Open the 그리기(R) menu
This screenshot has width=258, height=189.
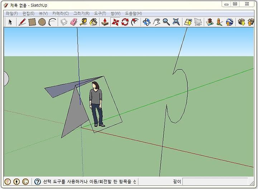pyautogui.click(x=81, y=13)
